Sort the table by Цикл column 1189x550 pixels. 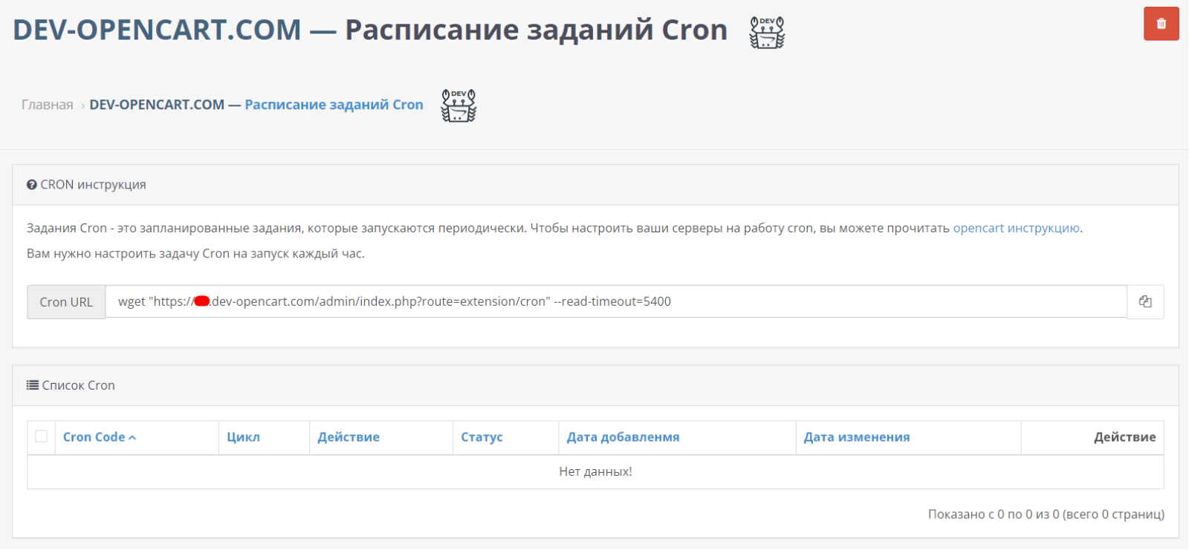pyautogui.click(x=244, y=437)
